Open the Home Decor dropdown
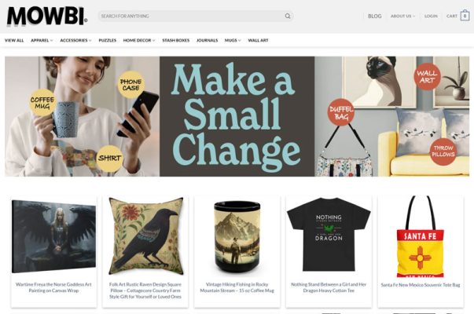Screen dimensions: 474x314 [139, 40]
